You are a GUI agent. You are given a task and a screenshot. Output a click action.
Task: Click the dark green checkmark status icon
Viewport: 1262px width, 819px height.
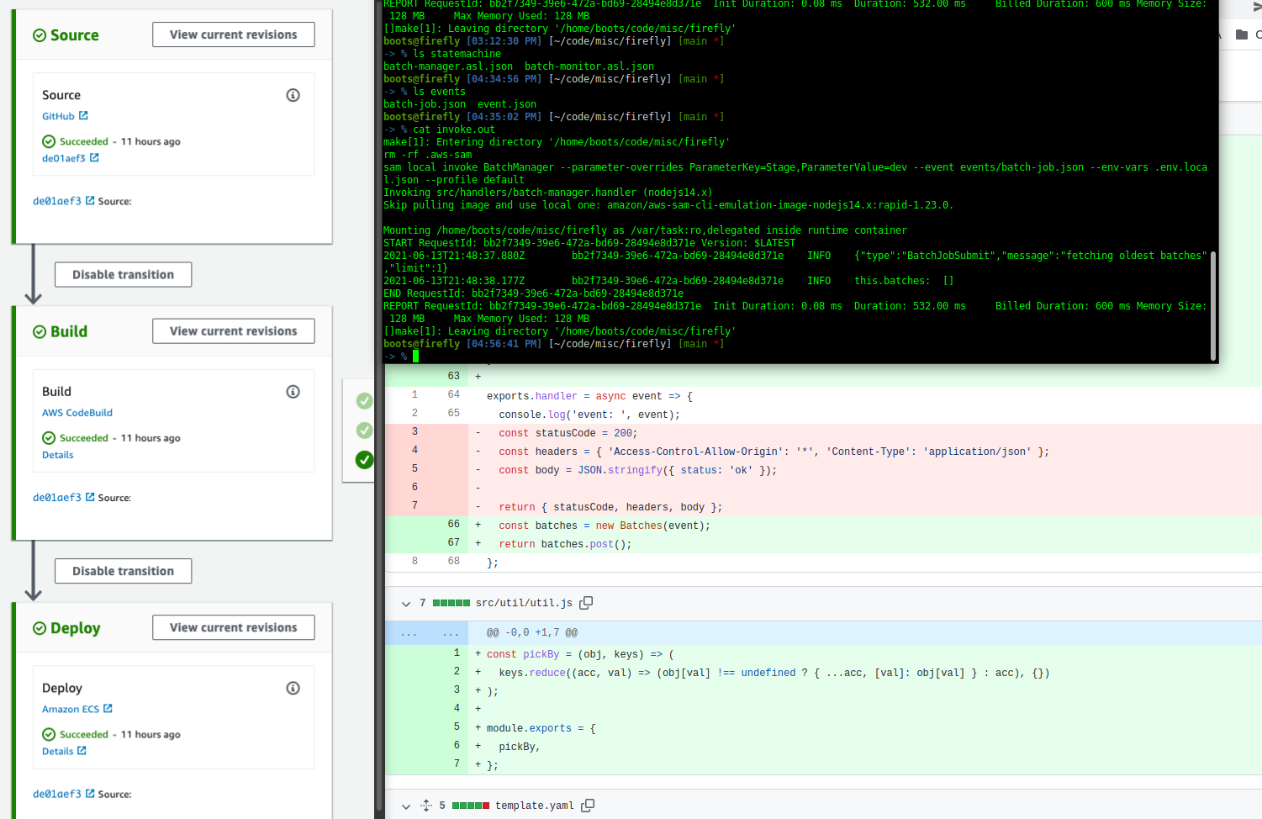(x=364, y=460)
